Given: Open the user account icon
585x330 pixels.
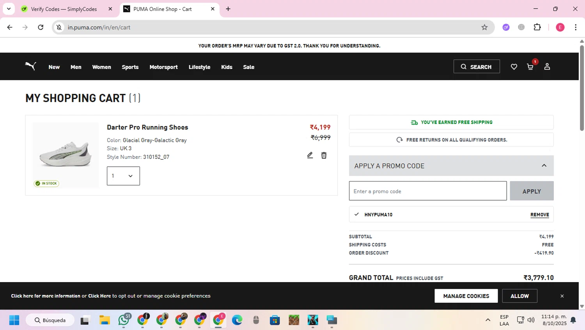Looking at the screenshot, I should pyautogui.click(x=547, y=67).
